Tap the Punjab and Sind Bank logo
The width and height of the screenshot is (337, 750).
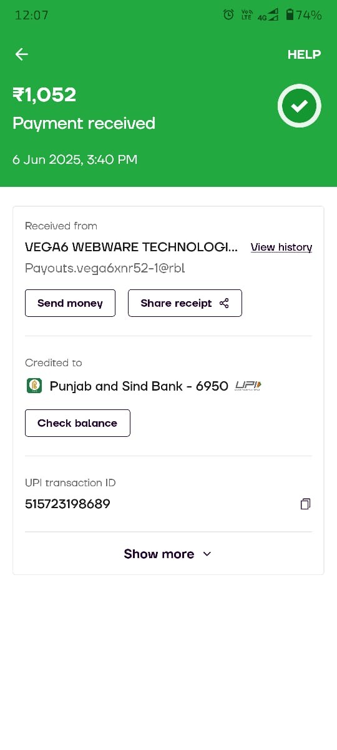coord(34,386)
